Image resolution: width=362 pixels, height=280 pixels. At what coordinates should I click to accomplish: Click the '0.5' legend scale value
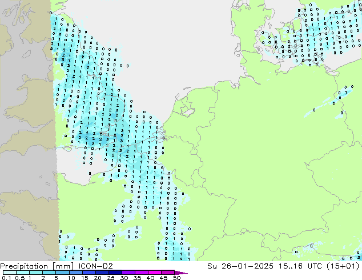20,278
